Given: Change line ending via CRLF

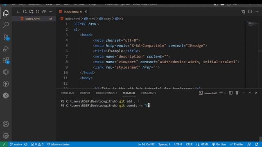Looking at the screenshot, I should coord(189,144).
